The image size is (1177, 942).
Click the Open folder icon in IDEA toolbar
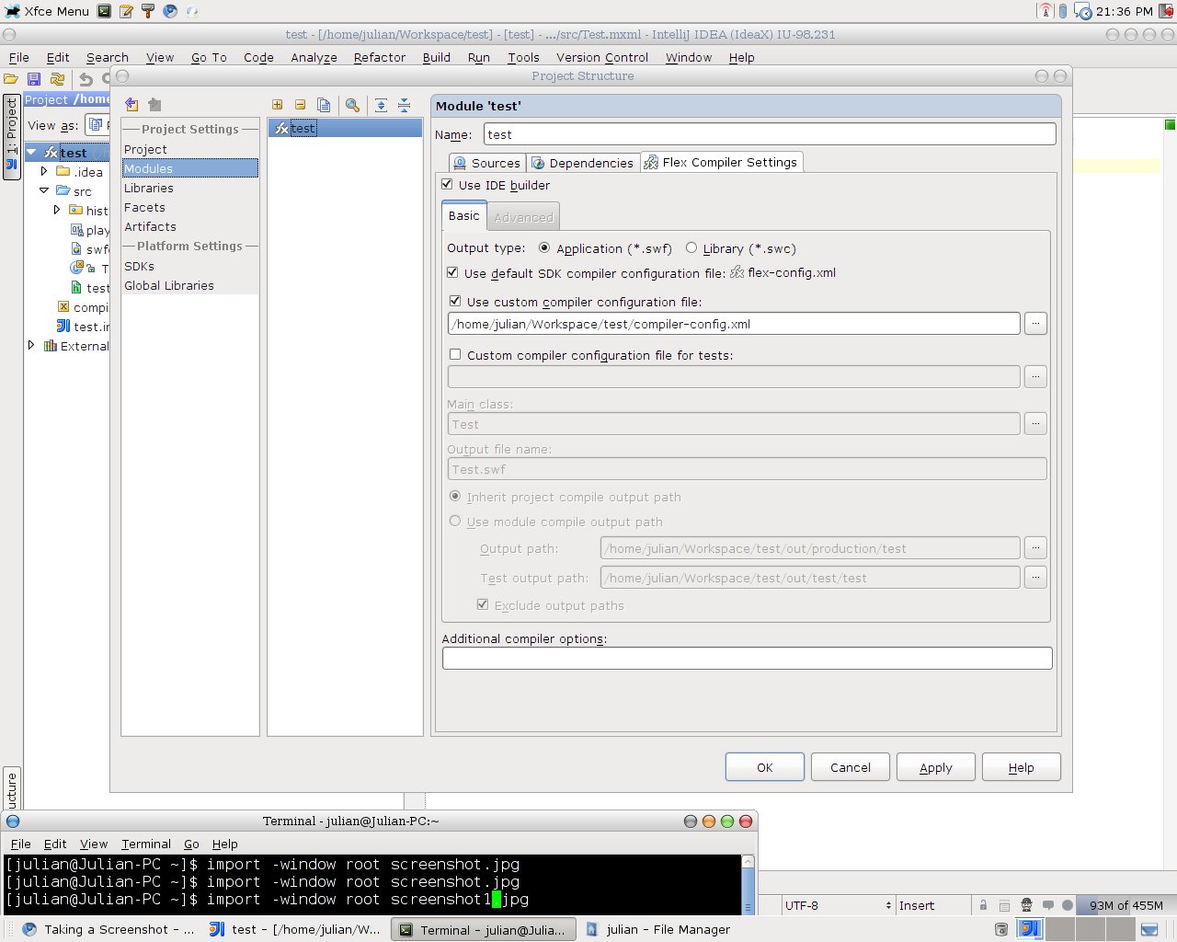click(11, 79)
